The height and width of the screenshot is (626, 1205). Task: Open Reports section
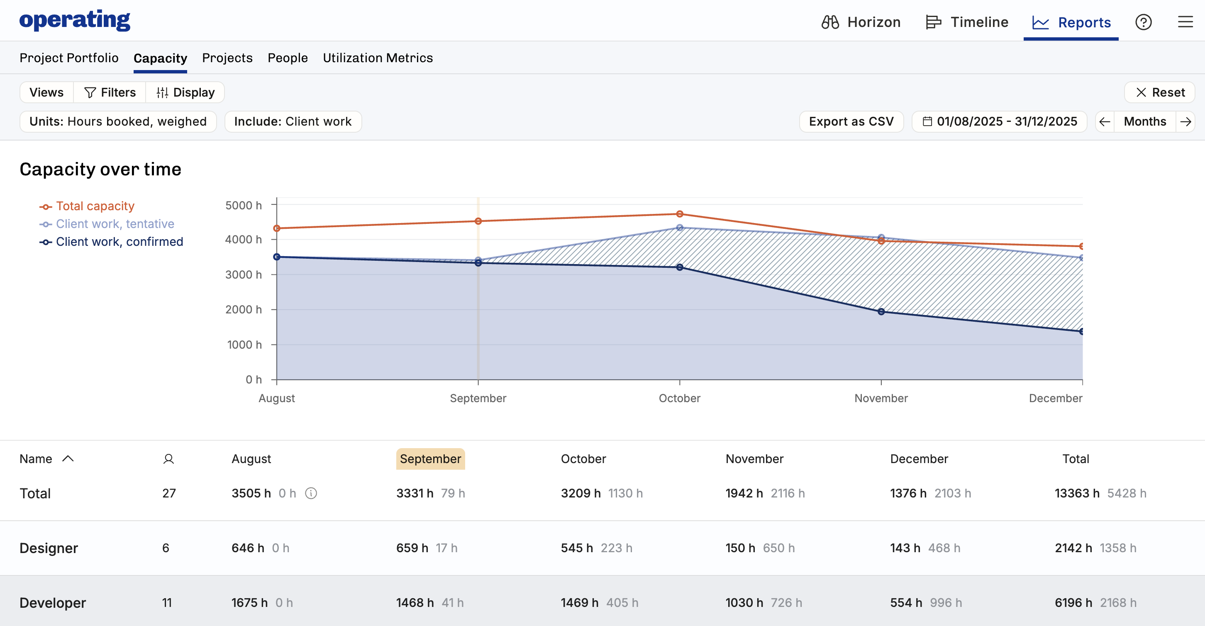[1071, 22]
